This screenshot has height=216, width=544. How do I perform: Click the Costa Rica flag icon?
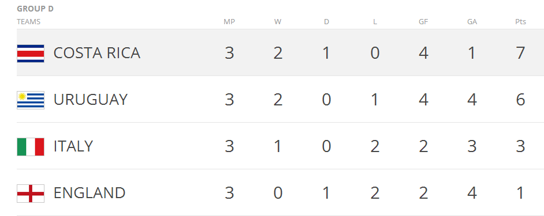[31, 54]
